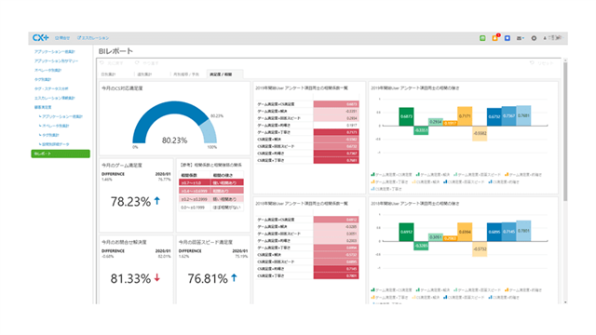596x335 pixels.
Task: Click the 81.33% resolution value
Action: [x=130, y=279]
